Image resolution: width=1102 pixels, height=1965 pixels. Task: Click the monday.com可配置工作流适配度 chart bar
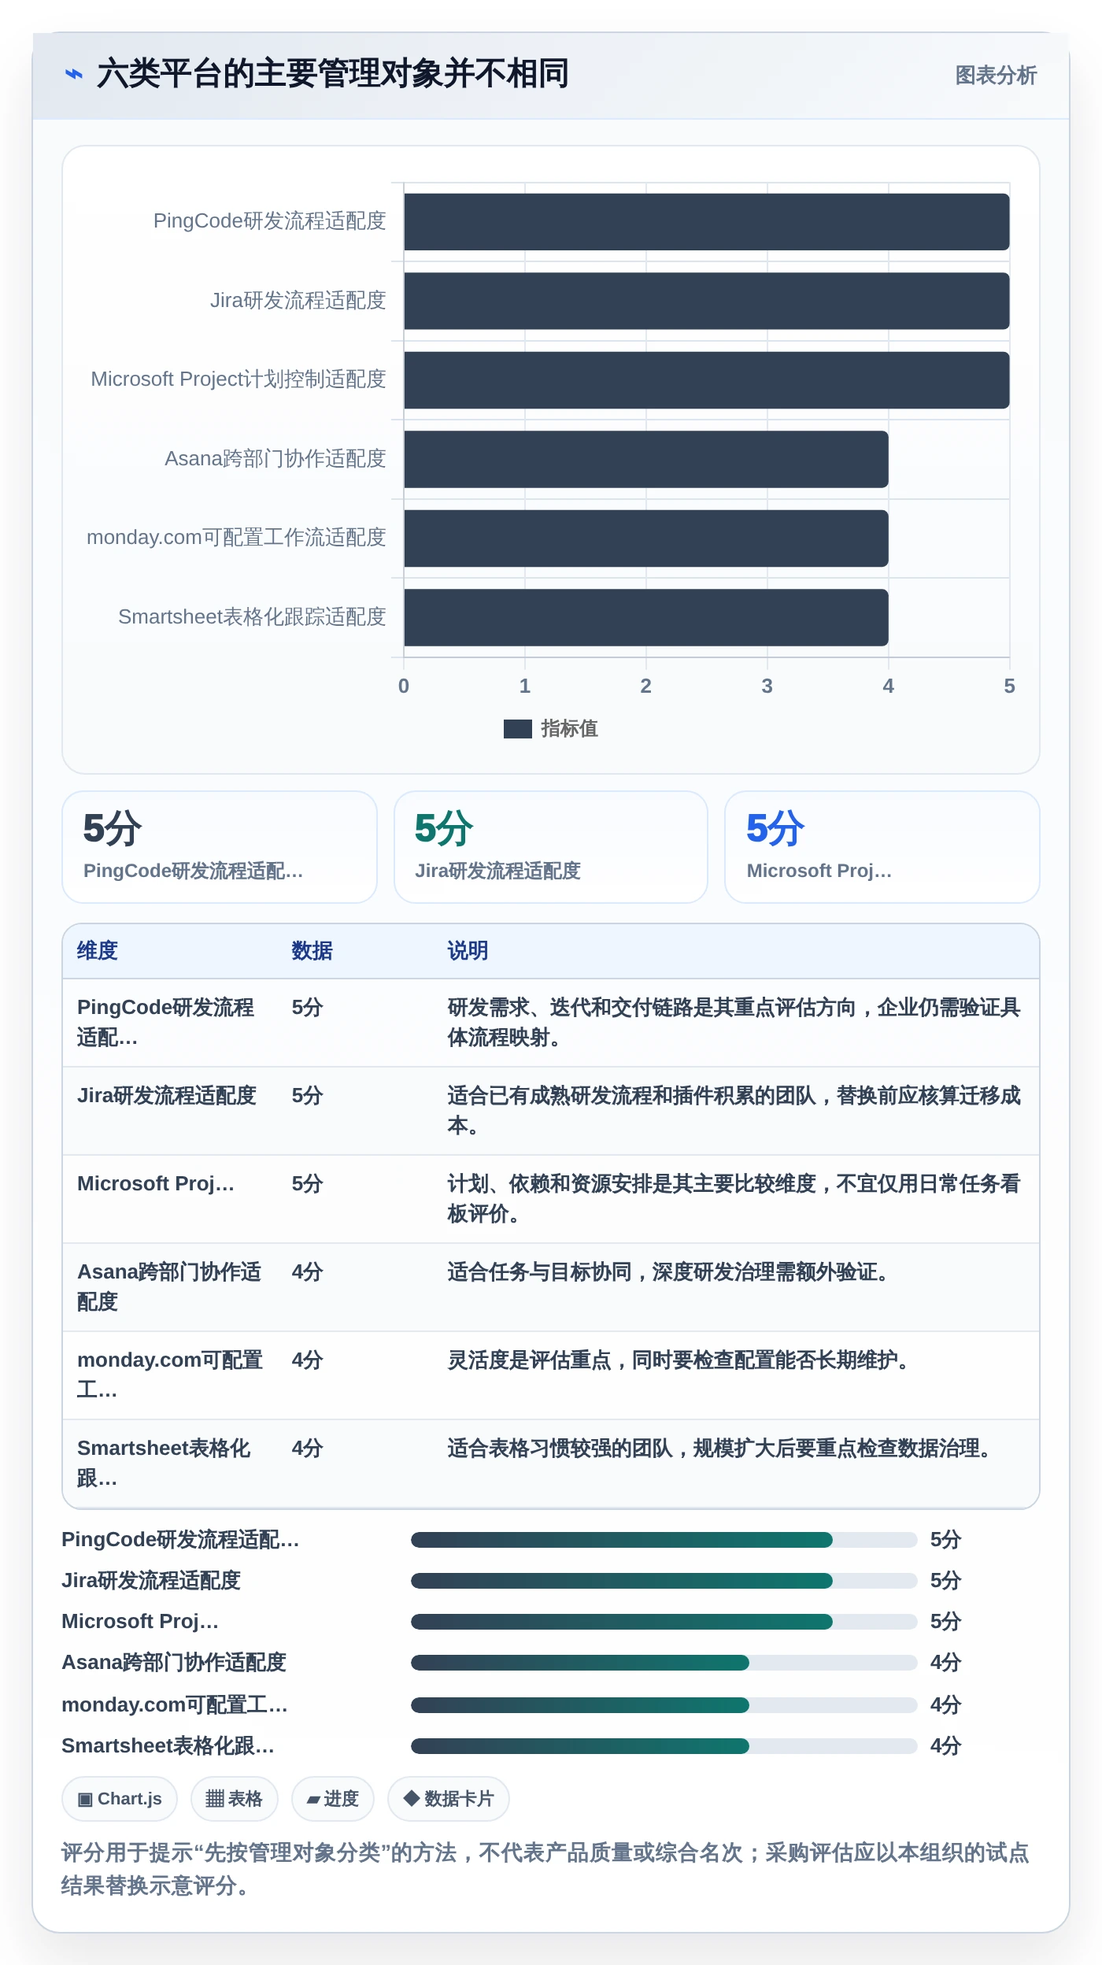point(645,538)
